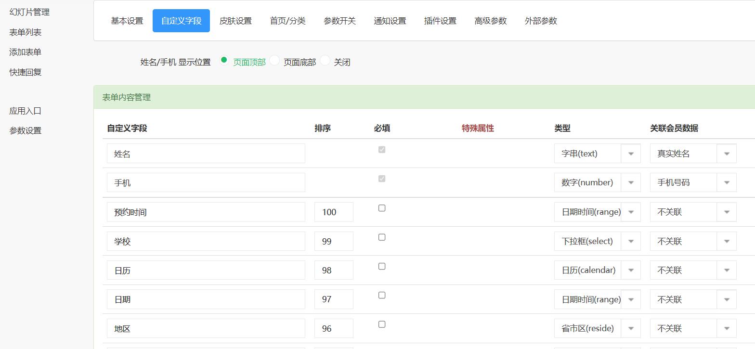
Task: Switch to 皮肤设置 tab
Action: coord(235,21)
